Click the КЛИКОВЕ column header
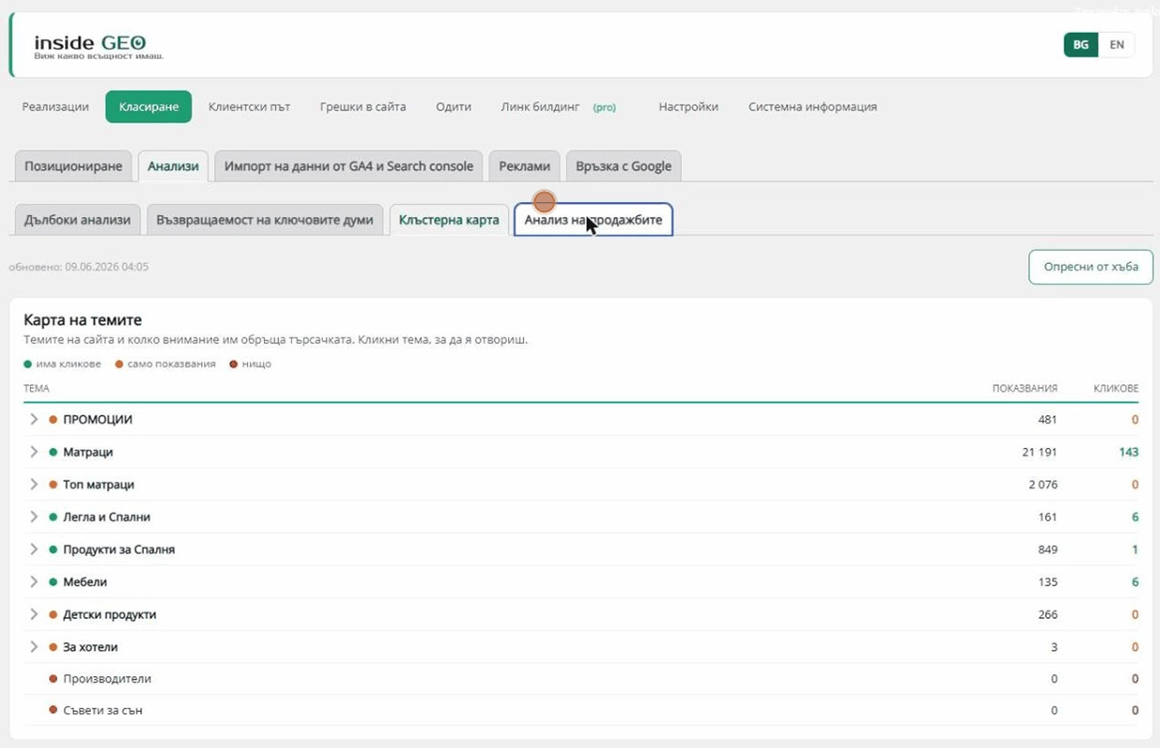The image size is (1160, 748). [x=1116, y=388]
